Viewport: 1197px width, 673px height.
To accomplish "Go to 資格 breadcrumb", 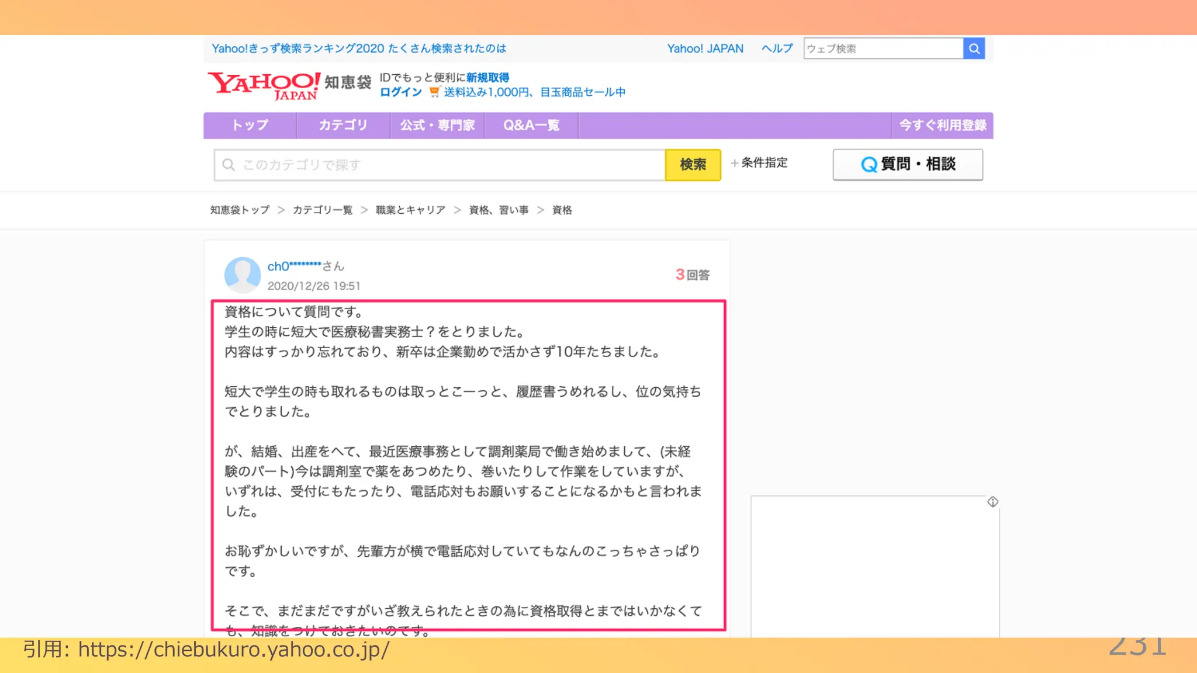I will coord(562,210).
